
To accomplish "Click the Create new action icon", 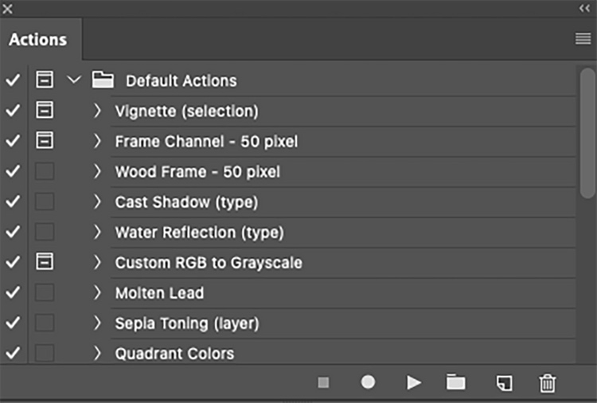I will tap(503, 383).
